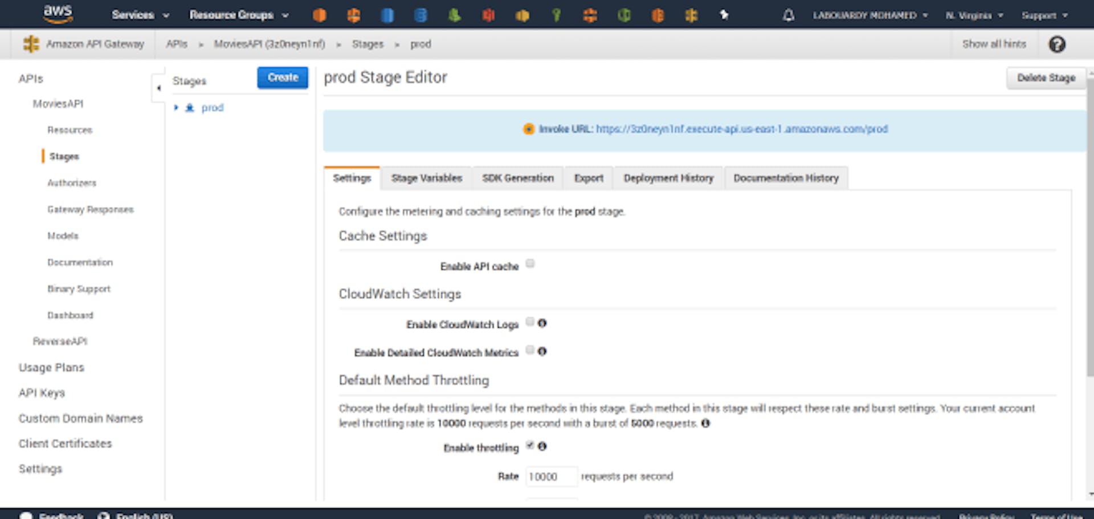This screenshot has height=519, width=1094.
Task: Open Gateway Responses in the sidebar
Action: tap(91, 209)
